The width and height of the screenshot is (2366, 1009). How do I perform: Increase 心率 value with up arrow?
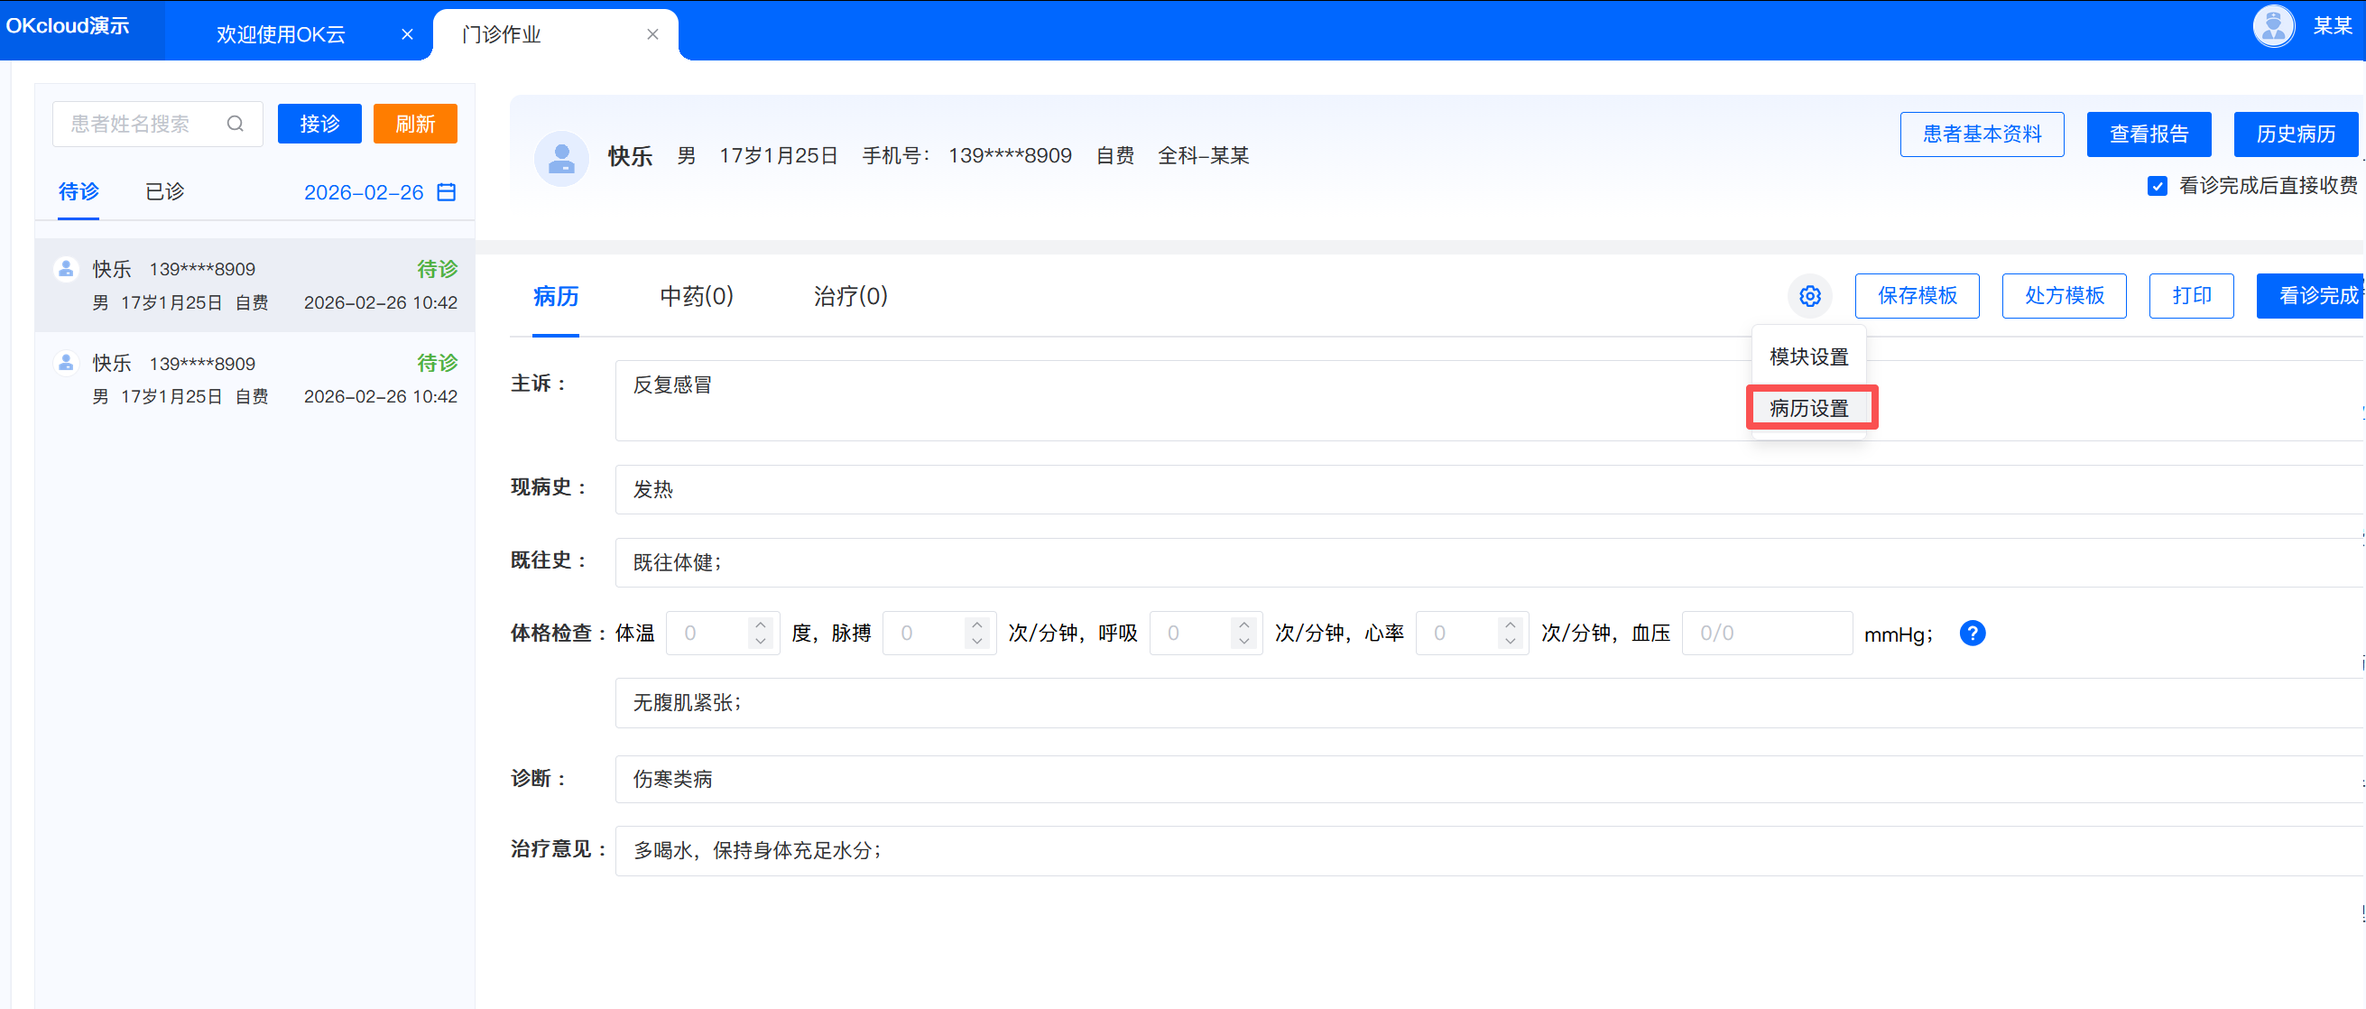click(1509, 624)
